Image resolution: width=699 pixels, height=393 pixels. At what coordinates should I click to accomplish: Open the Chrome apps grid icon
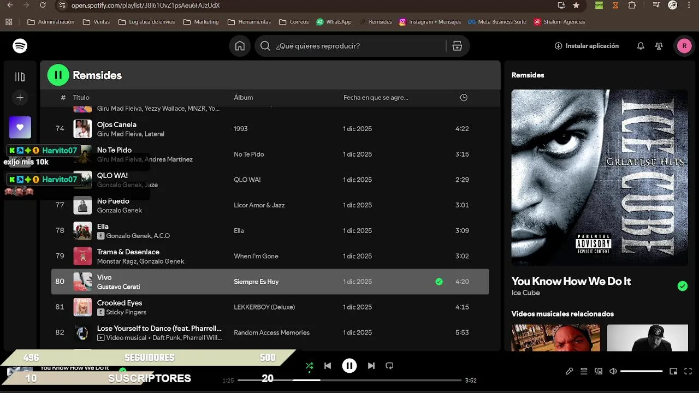[9, 22]
